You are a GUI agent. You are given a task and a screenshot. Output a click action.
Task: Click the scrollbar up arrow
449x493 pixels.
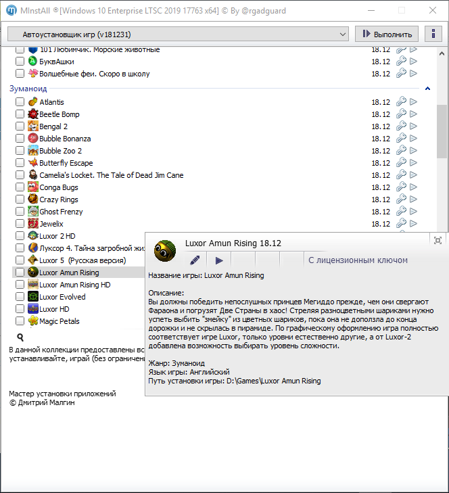pos(442,53)
